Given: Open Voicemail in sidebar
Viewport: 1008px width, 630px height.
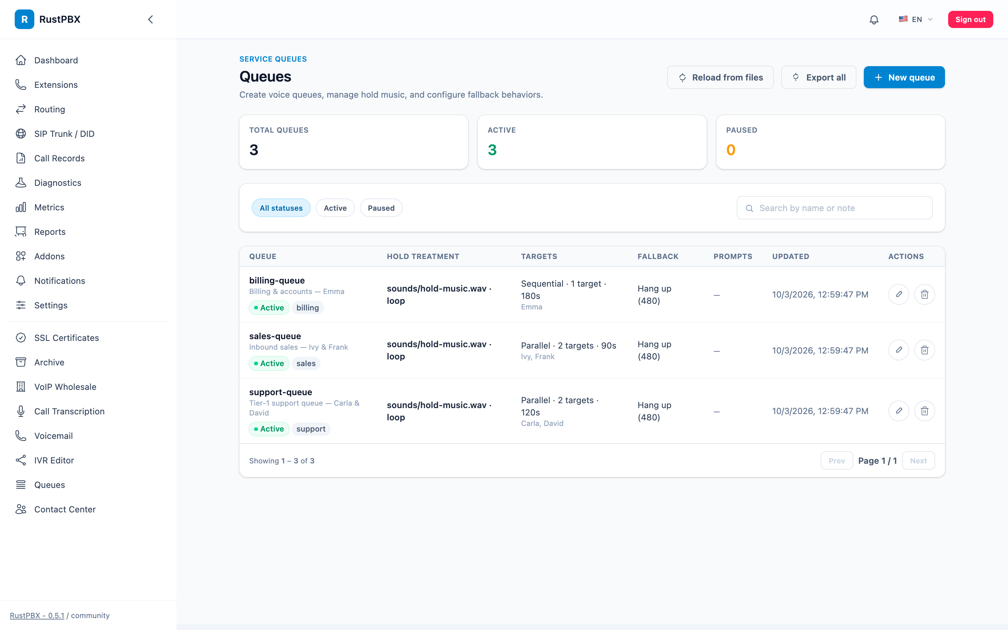Looking at the screenshot, I should click(88, 436).
